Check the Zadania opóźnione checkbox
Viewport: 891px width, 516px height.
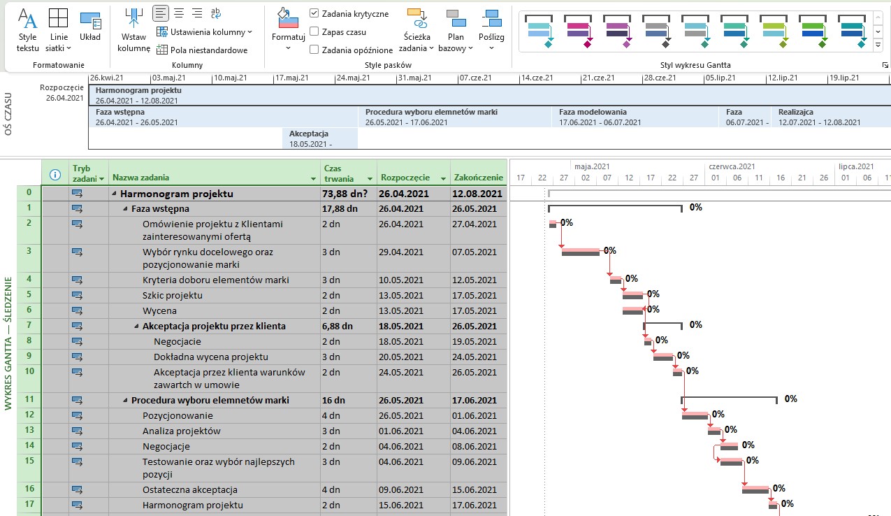[x=314, y=50]
